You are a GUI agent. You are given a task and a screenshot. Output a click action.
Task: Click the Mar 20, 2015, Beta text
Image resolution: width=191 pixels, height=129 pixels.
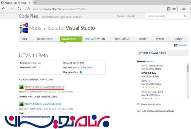[150, 95]
